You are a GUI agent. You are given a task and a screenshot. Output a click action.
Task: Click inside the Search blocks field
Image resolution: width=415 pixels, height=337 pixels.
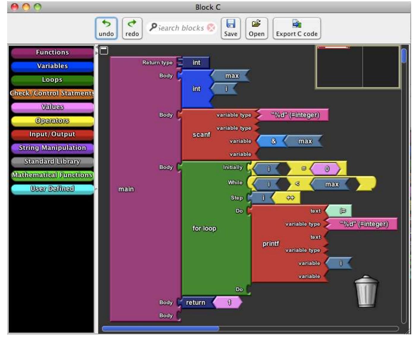click(181, 28)
